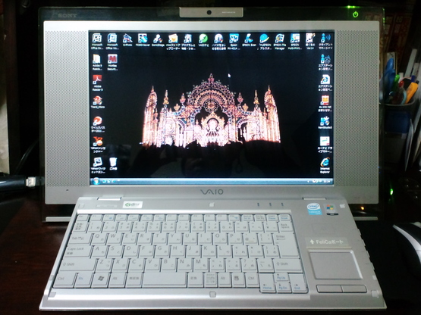The image size is (421, 315).
Task: Open the EPSON Multi-PrintQuicker shortcut
Action: coord(295,42)
